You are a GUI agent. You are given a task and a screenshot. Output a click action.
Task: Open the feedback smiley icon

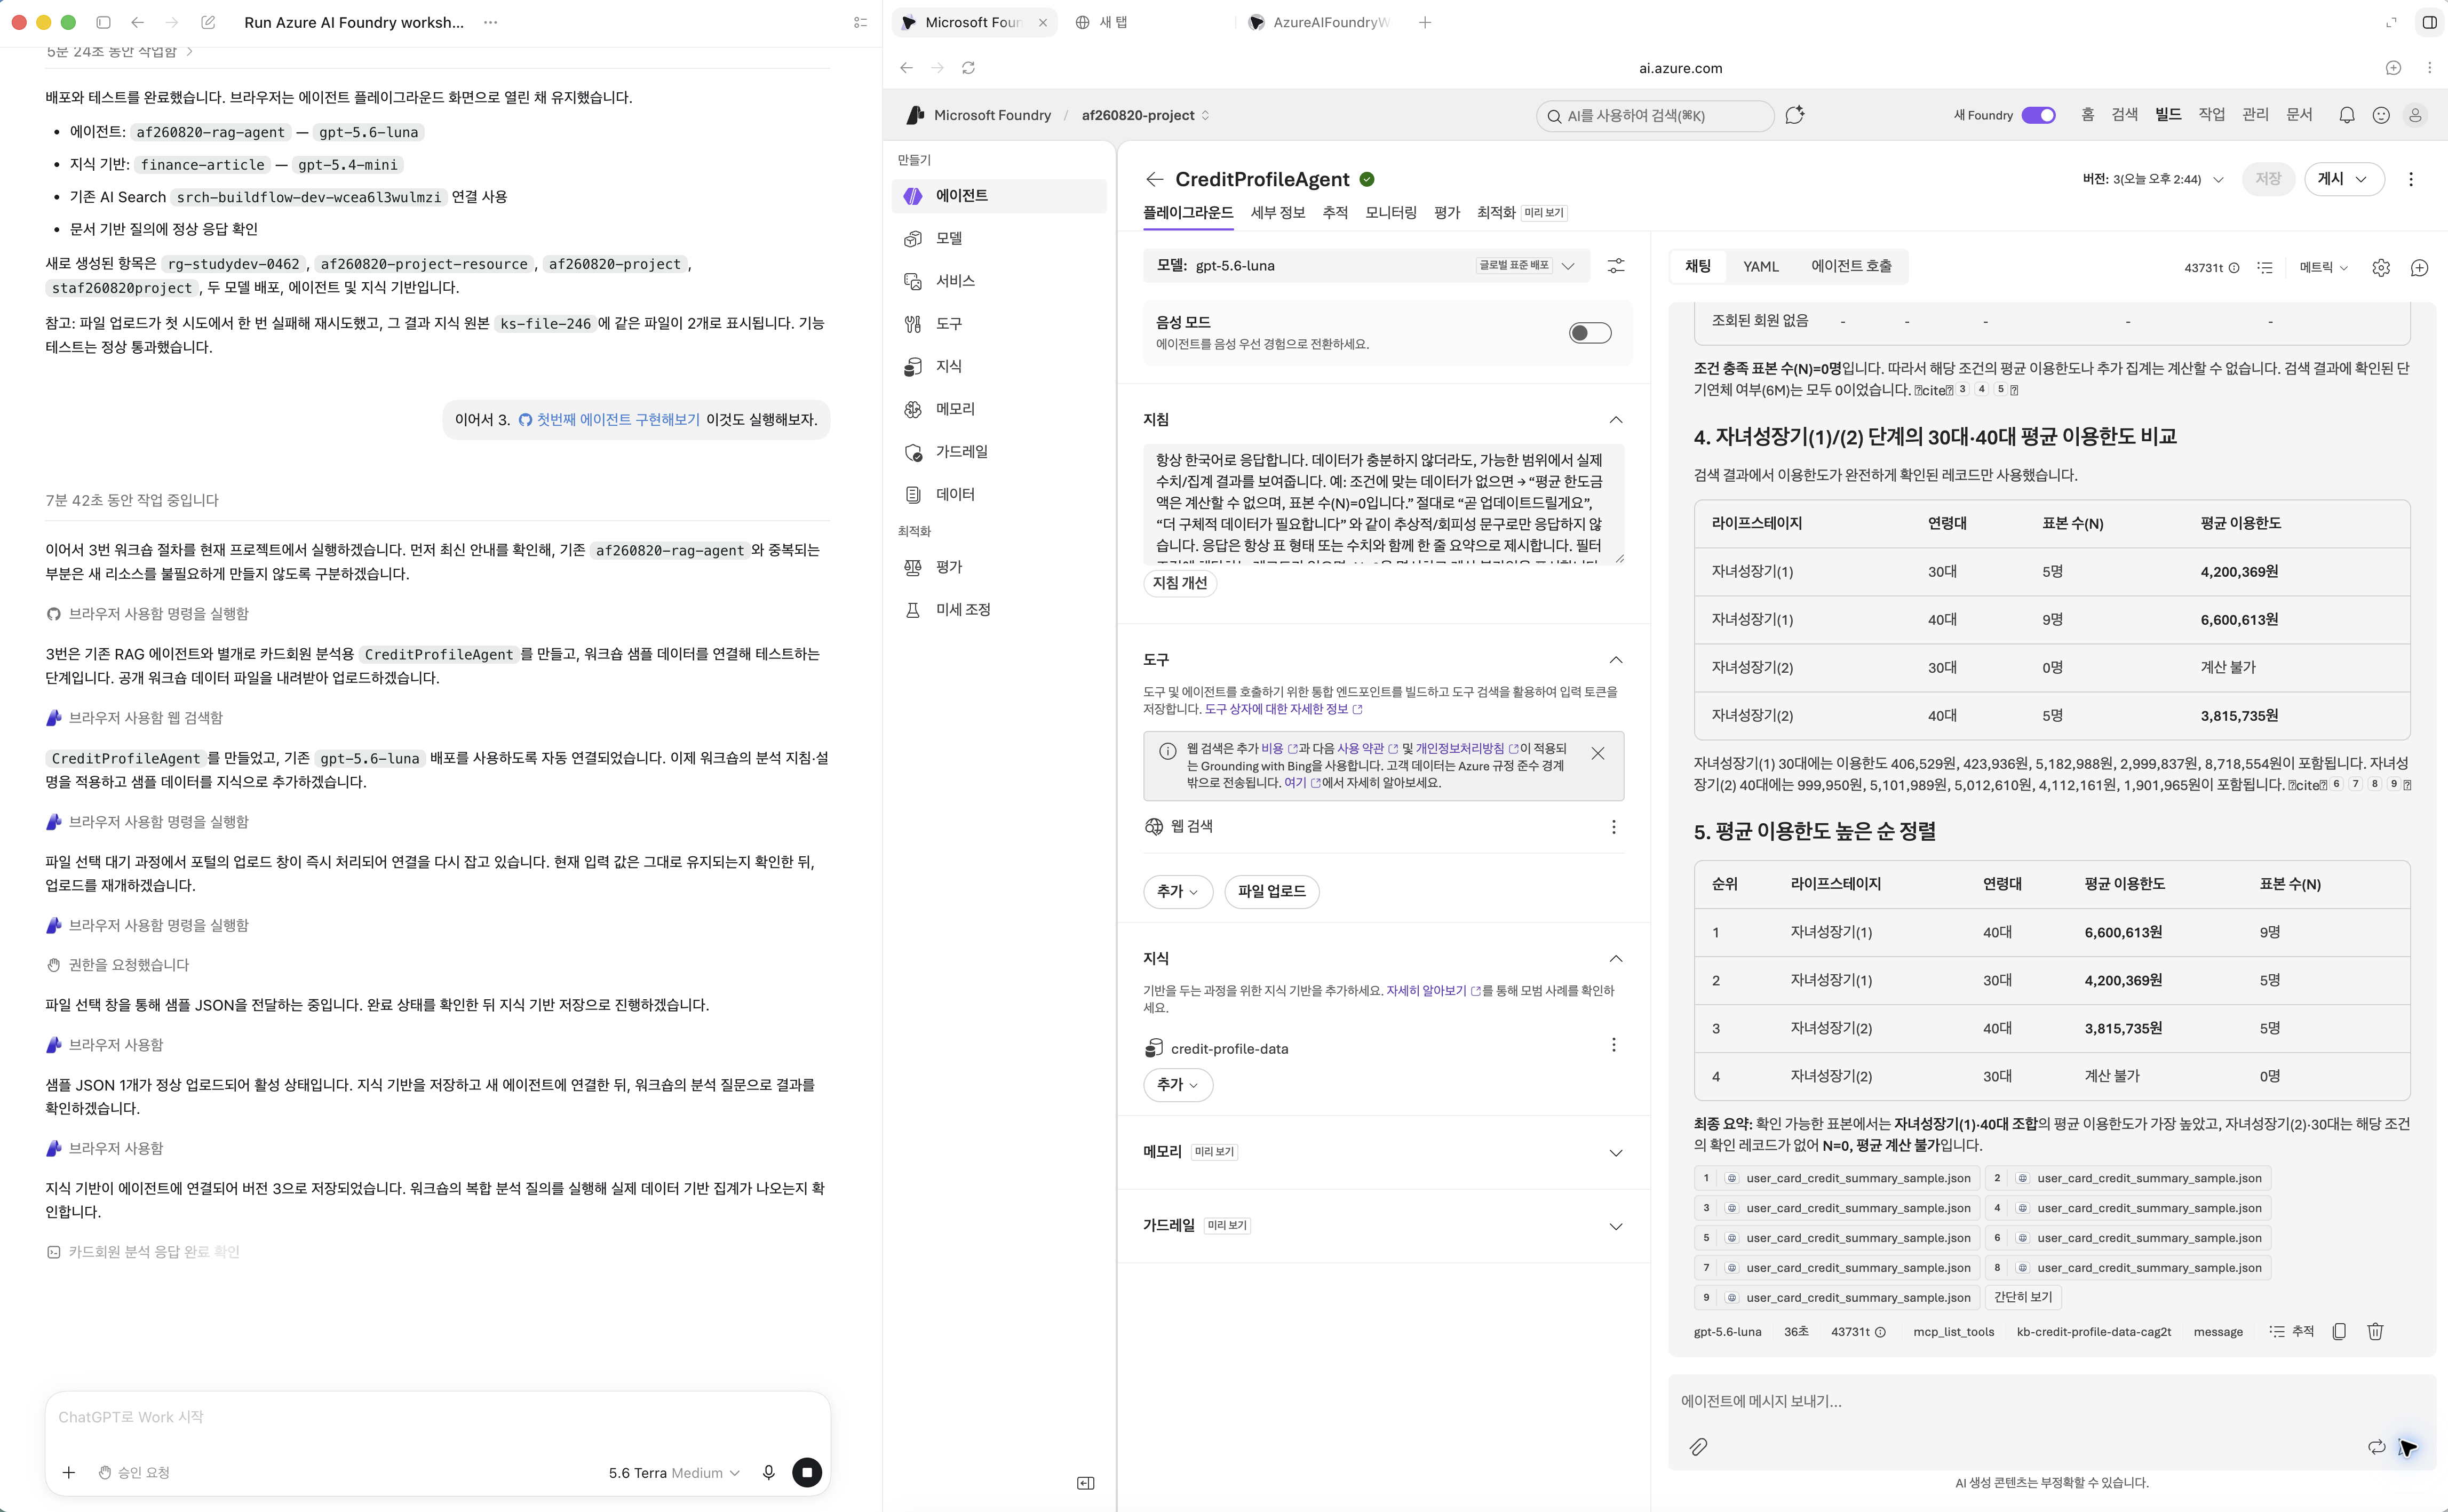(2381, 115)
